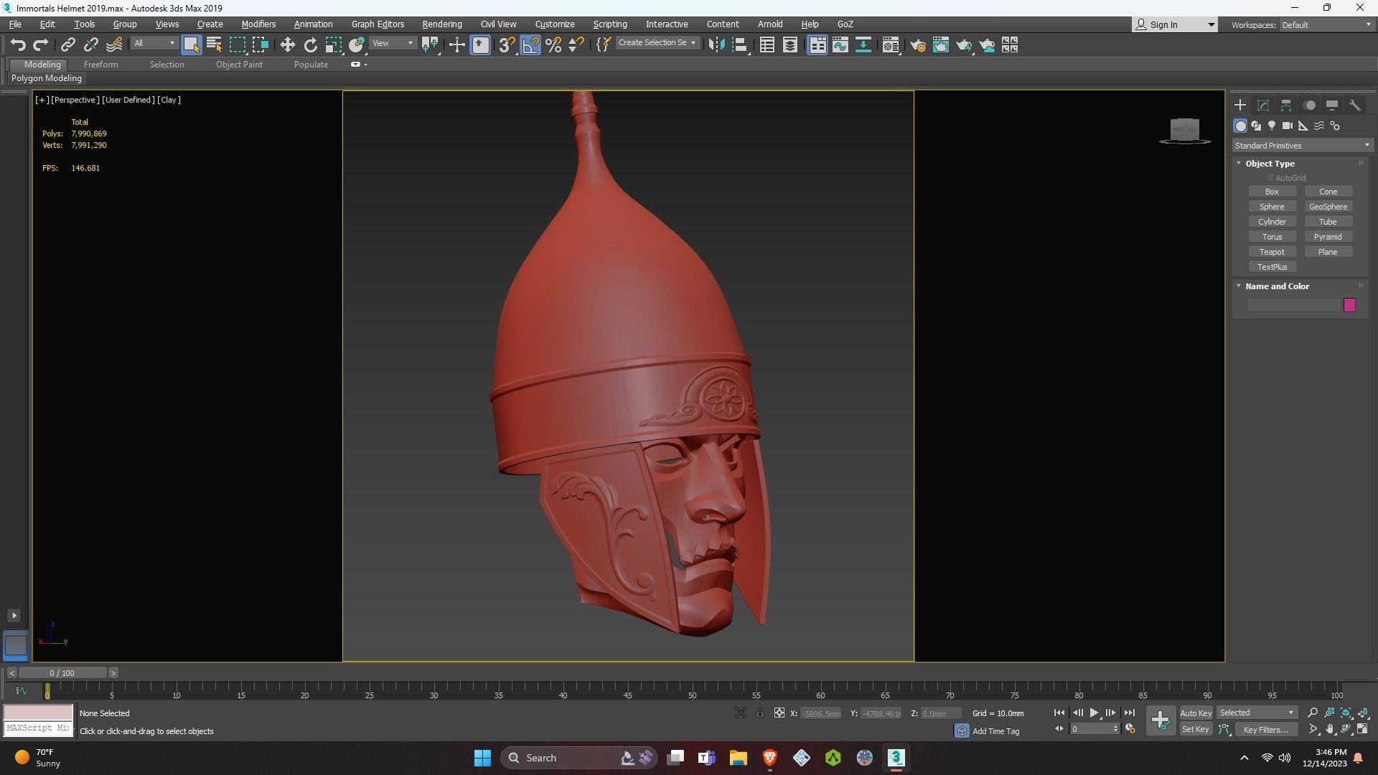Switch to the Freeform ribbon tab
The image size is (1378, 775).
(x=100, y=65)
